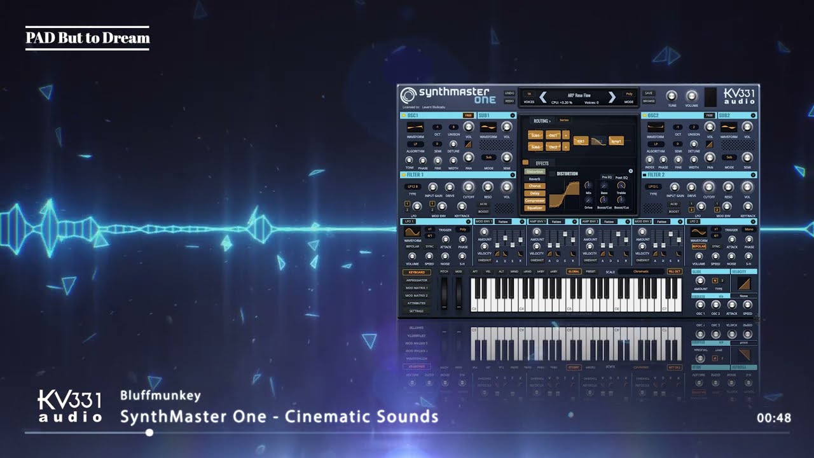Open LFO 1 section options circle icon
Screen dimensions: 814x458
coord(468,221)
